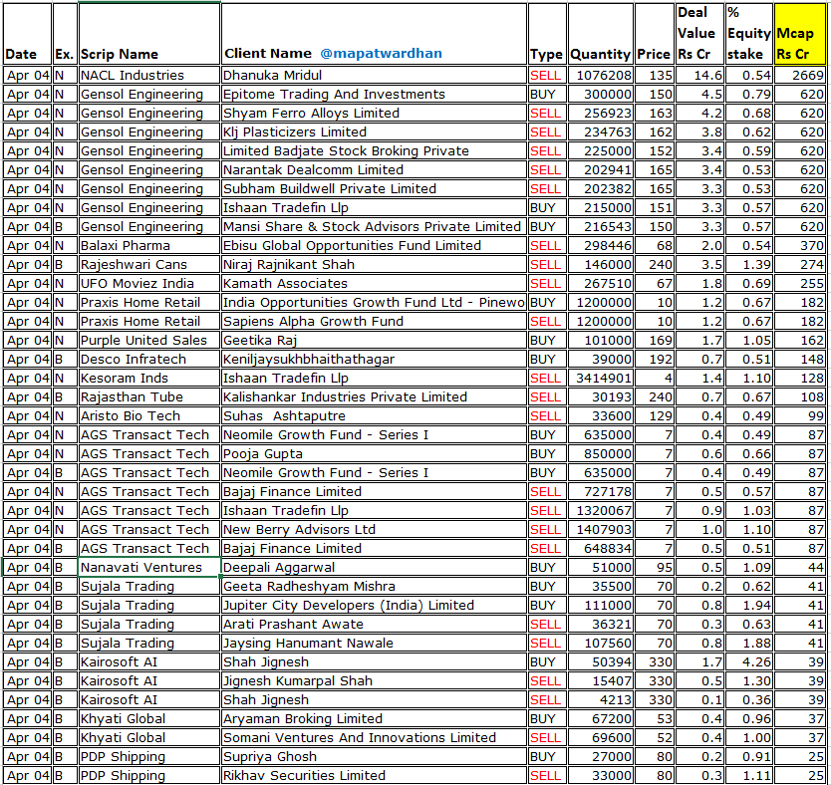Click Arati Prashant Awate cell
The width and height of the screenshot is (831, 785).
click(x=374, y=624)
